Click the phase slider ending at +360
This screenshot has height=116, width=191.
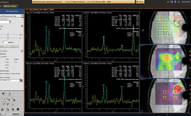9,35
